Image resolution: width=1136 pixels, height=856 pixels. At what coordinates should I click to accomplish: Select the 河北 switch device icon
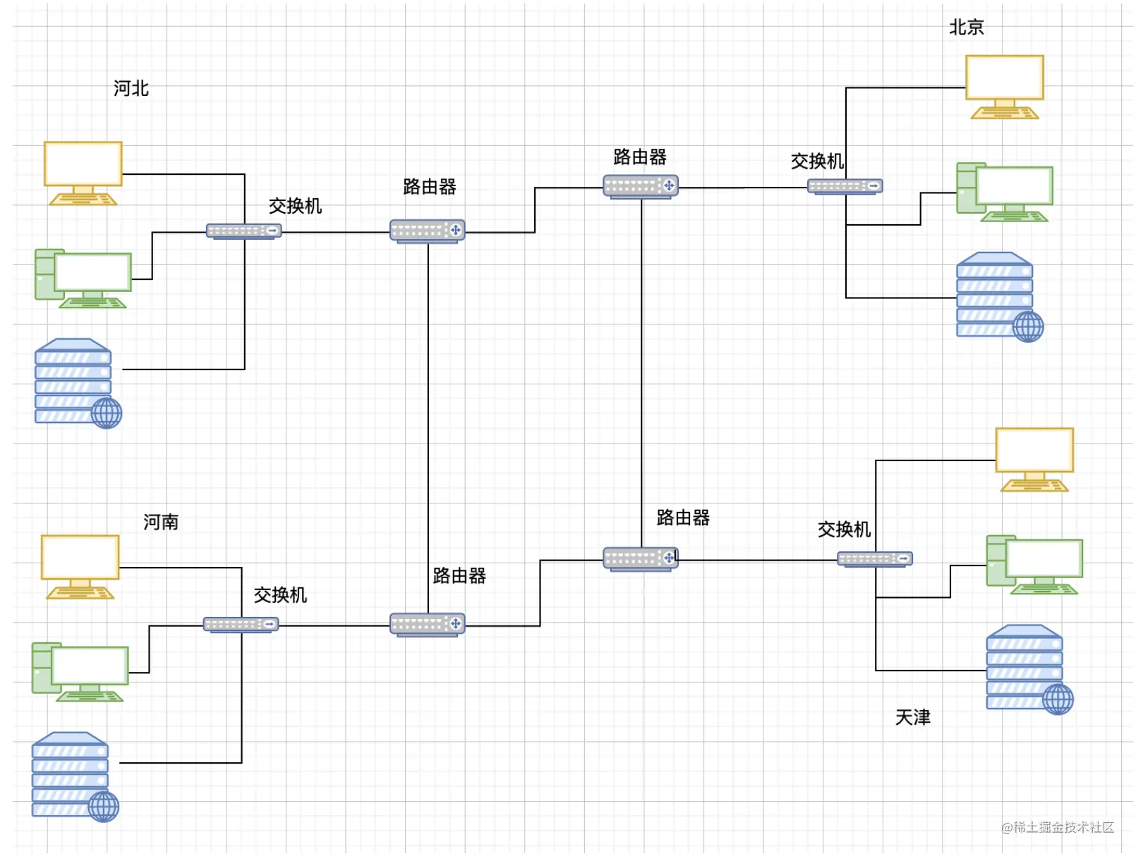point(244,231)
